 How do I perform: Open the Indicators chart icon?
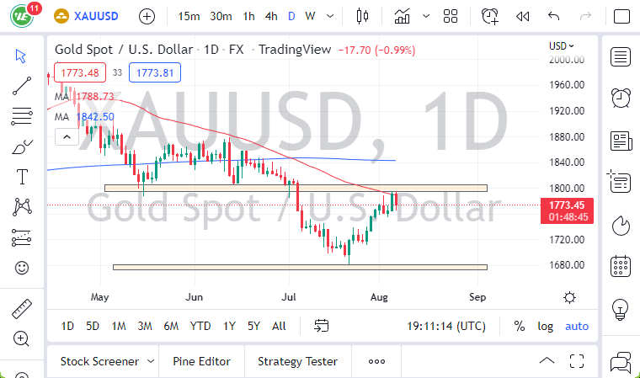tap(402, 16)
